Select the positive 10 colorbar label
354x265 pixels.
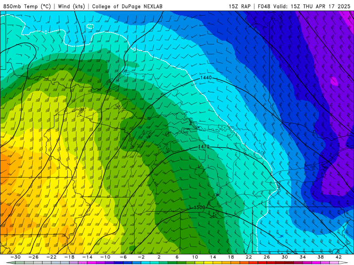195,257
